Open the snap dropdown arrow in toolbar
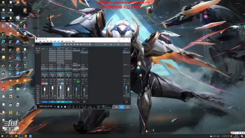The width and height of the screenshot is (245, 138). [x=114, y=44]
